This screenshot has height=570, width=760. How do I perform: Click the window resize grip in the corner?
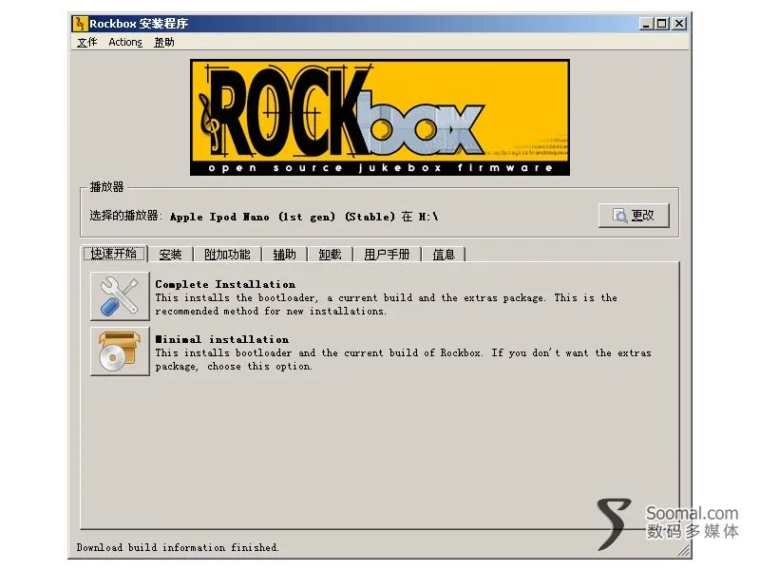pos(683,550)
